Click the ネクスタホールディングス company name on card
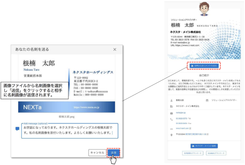 [93, 72]
